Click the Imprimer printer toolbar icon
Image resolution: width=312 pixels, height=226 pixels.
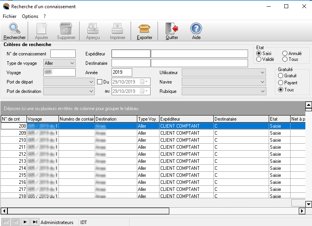tap(117, 29)
